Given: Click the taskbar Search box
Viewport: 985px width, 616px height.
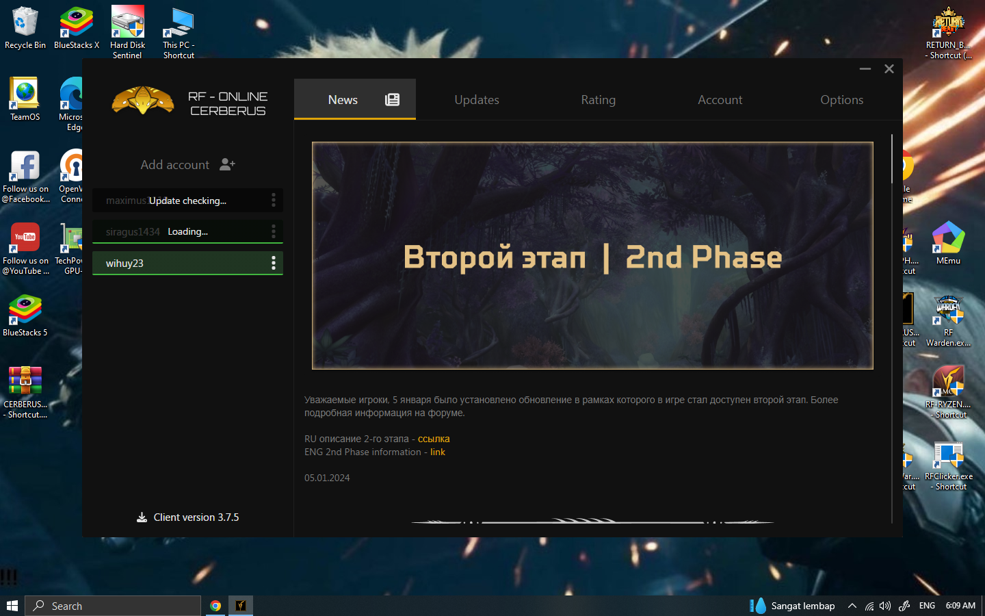Looking at the screenshot, I should pyautogui.click(x=114, y=606).
